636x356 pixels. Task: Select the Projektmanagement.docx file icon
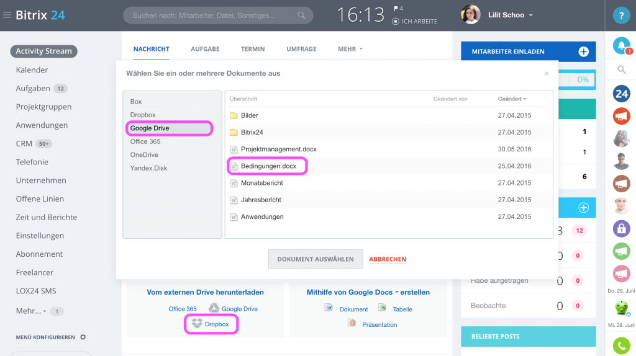tap(234, 149)
